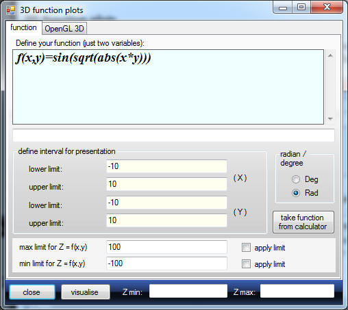Click the visualise button

click(86, 292)
